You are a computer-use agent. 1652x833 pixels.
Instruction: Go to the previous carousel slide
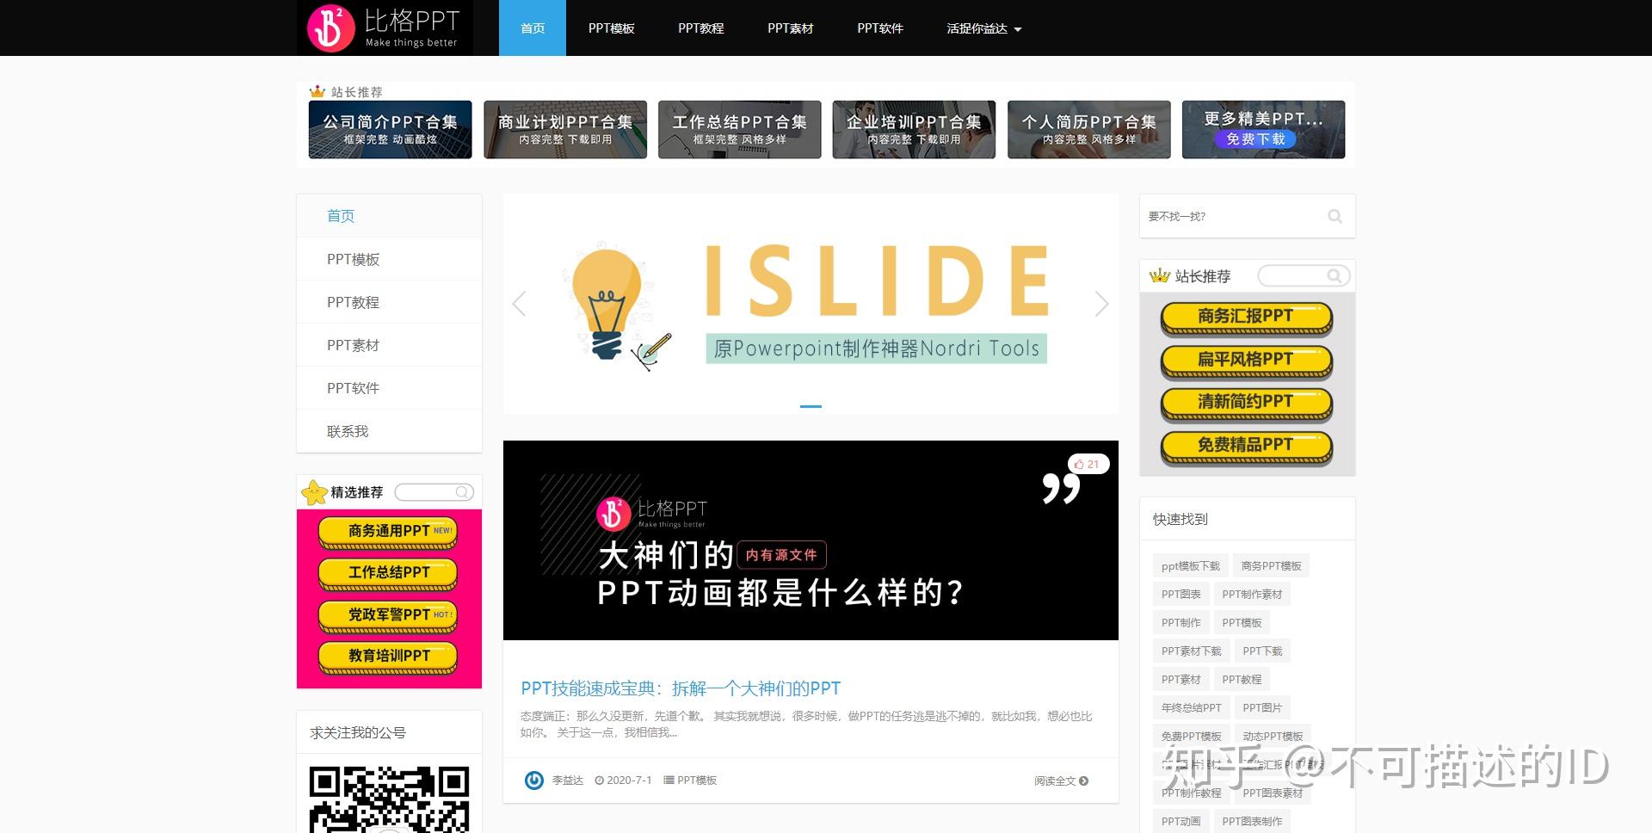[x=519, y=304]
